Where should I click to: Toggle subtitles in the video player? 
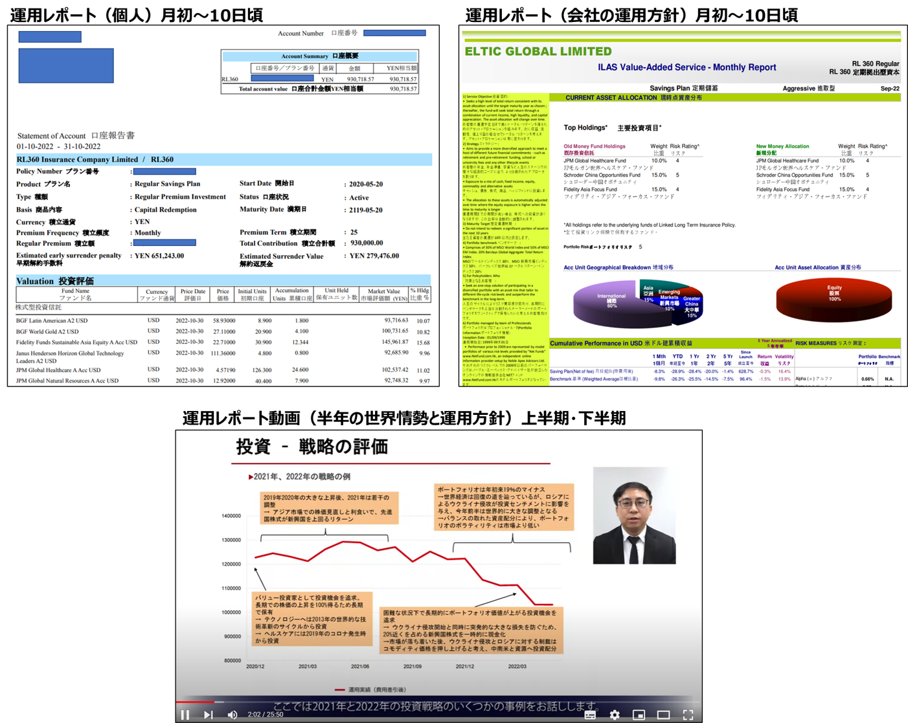tap(590, 715)
